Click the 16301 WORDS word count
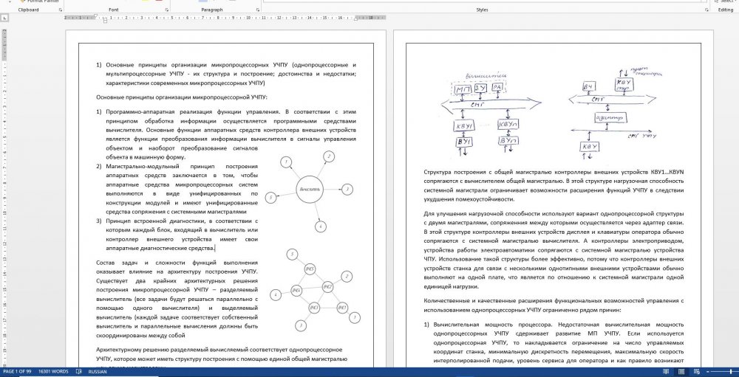The image size is (739, 377). coord(54,372)
